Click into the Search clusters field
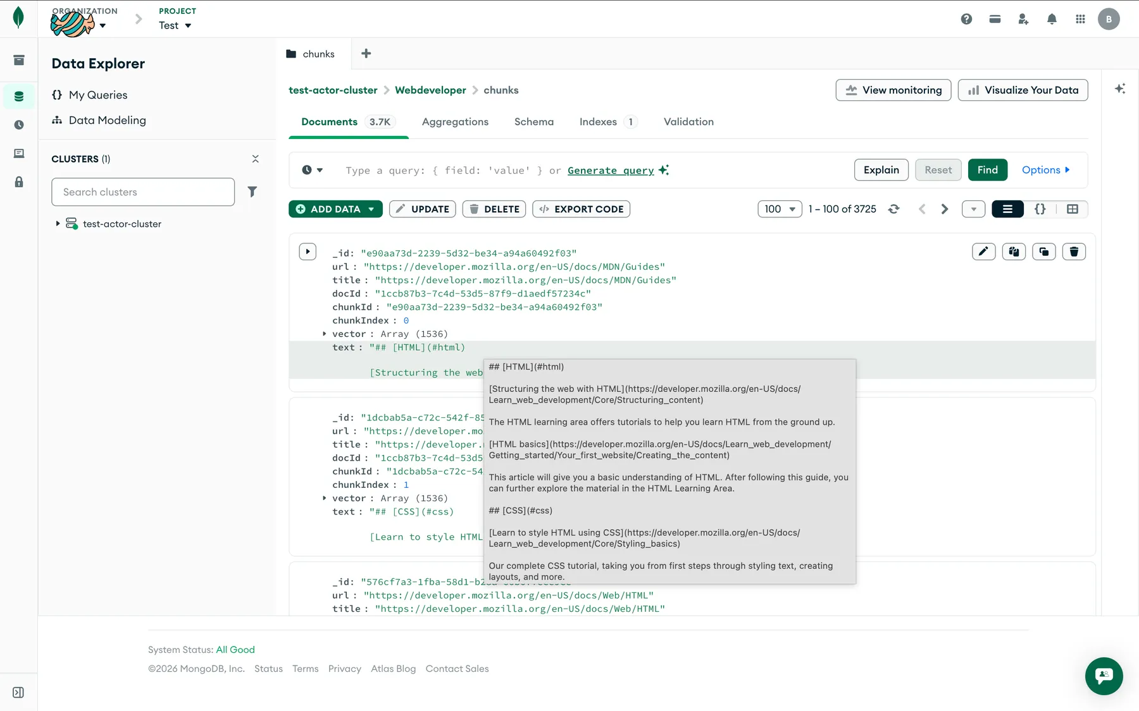Viewport: 1139px width, 711px height. click(x=143, y=192)
